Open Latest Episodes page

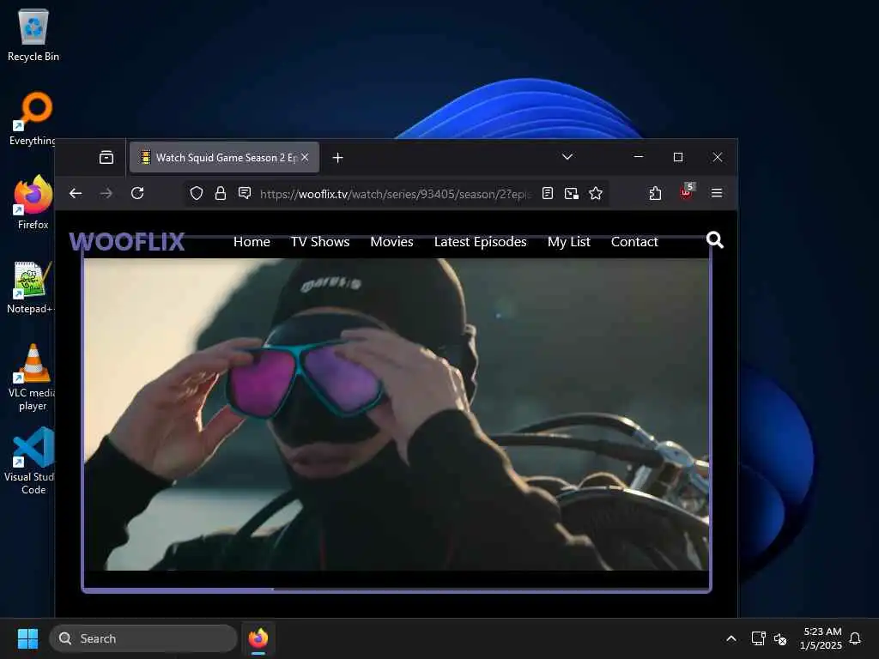(x=481, y=241)
